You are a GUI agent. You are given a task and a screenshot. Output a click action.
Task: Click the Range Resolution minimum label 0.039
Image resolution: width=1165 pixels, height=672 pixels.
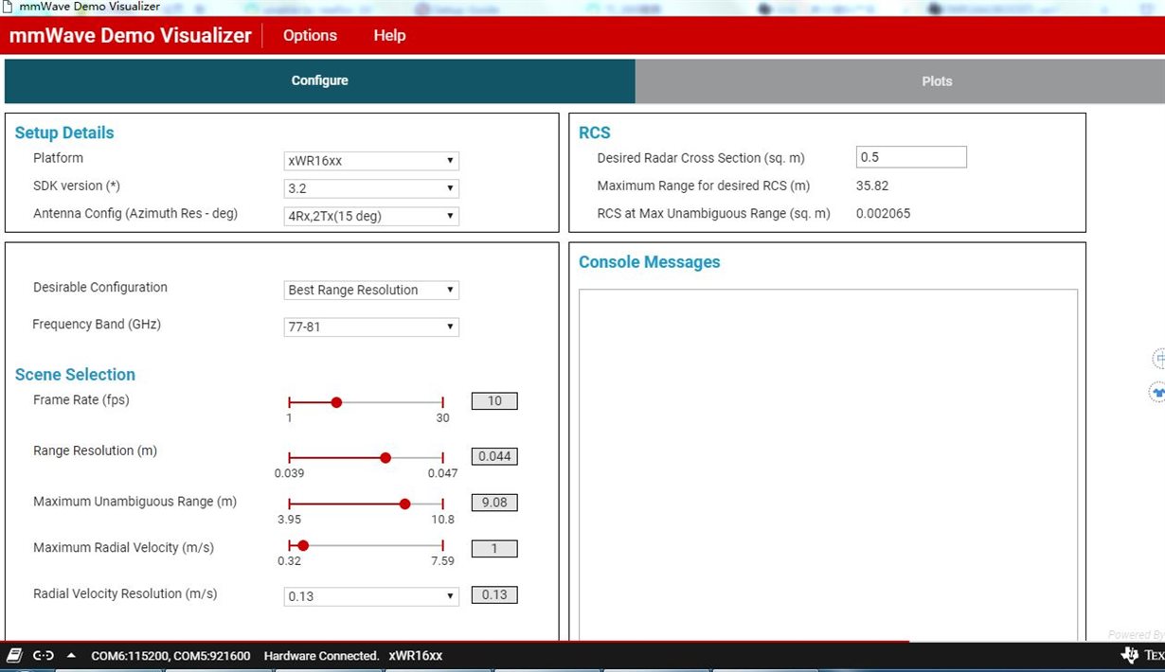[289, 473]
